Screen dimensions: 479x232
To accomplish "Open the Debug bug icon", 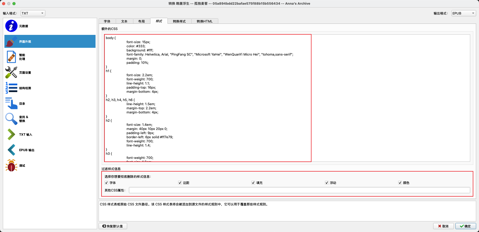I will pos(11,166).
